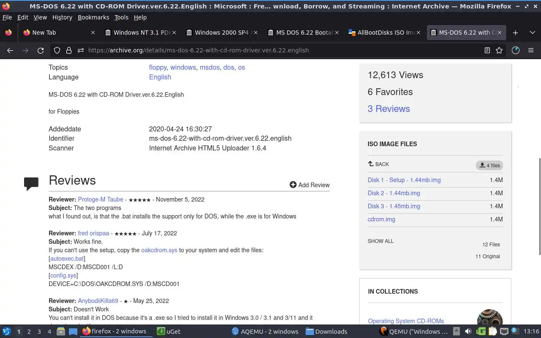This screenshot has height=338, width=541.
Task: Show site security padlock info
Action: pos(69,50)
